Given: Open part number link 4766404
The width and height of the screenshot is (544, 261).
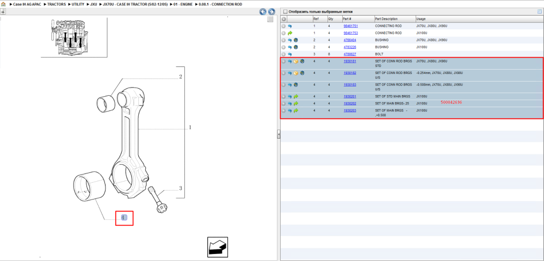Looking at the screenshot, I should point(350,40).
